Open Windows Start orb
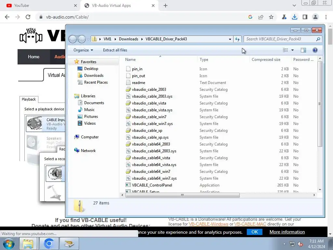 9,243
